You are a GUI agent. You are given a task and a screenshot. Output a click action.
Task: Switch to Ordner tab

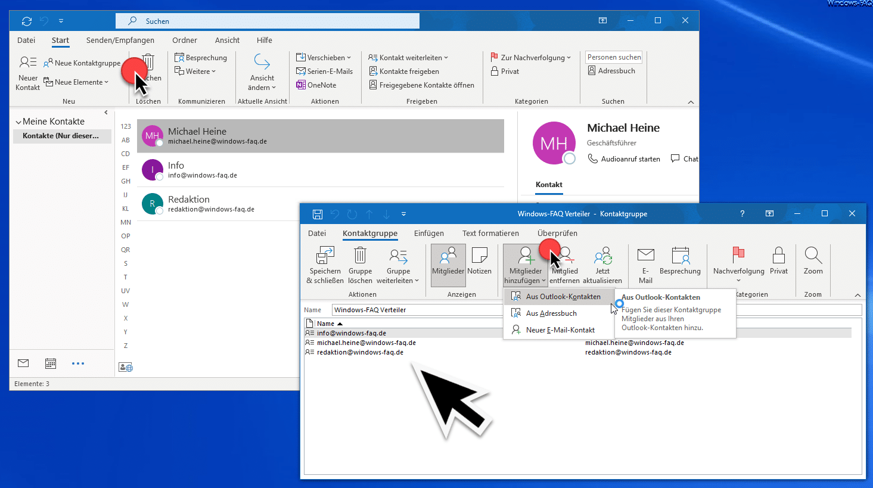pyautogui.click(x=185, y=41)
